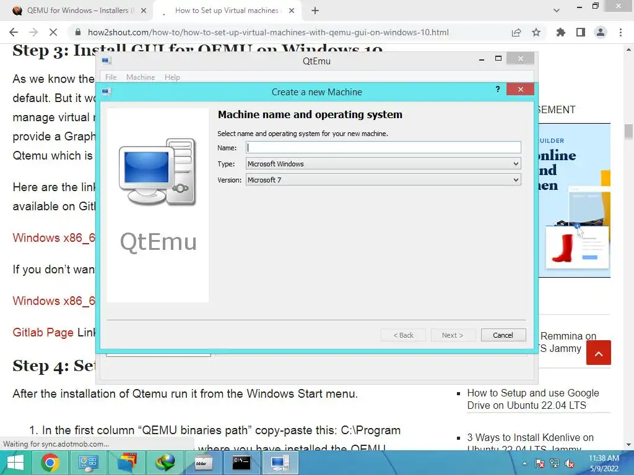Open the Machine menu in QtEmu
The image size is (634, 475).
pos(141,77)
